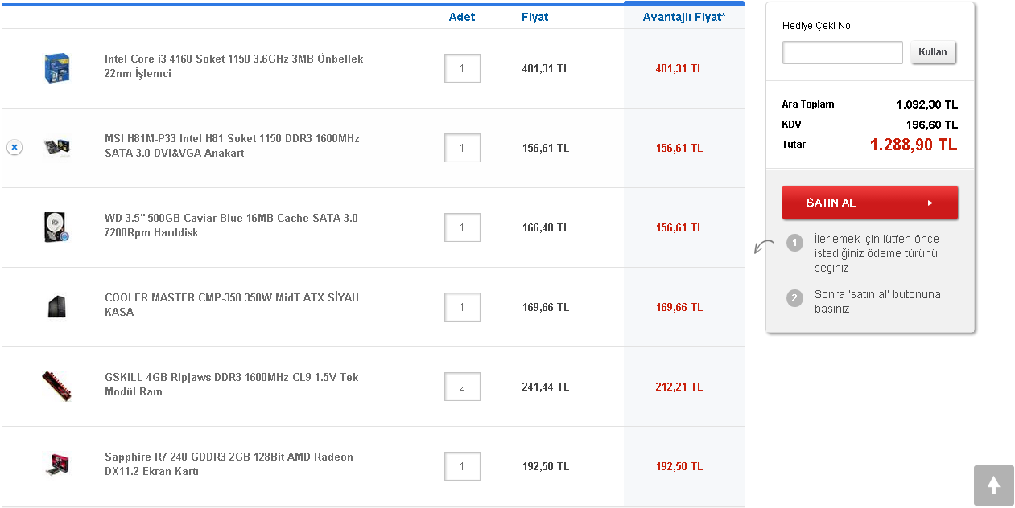1015x508 pixels.
Task: Click the Avantajlı Fiyat column header
Action: (683, 17)
